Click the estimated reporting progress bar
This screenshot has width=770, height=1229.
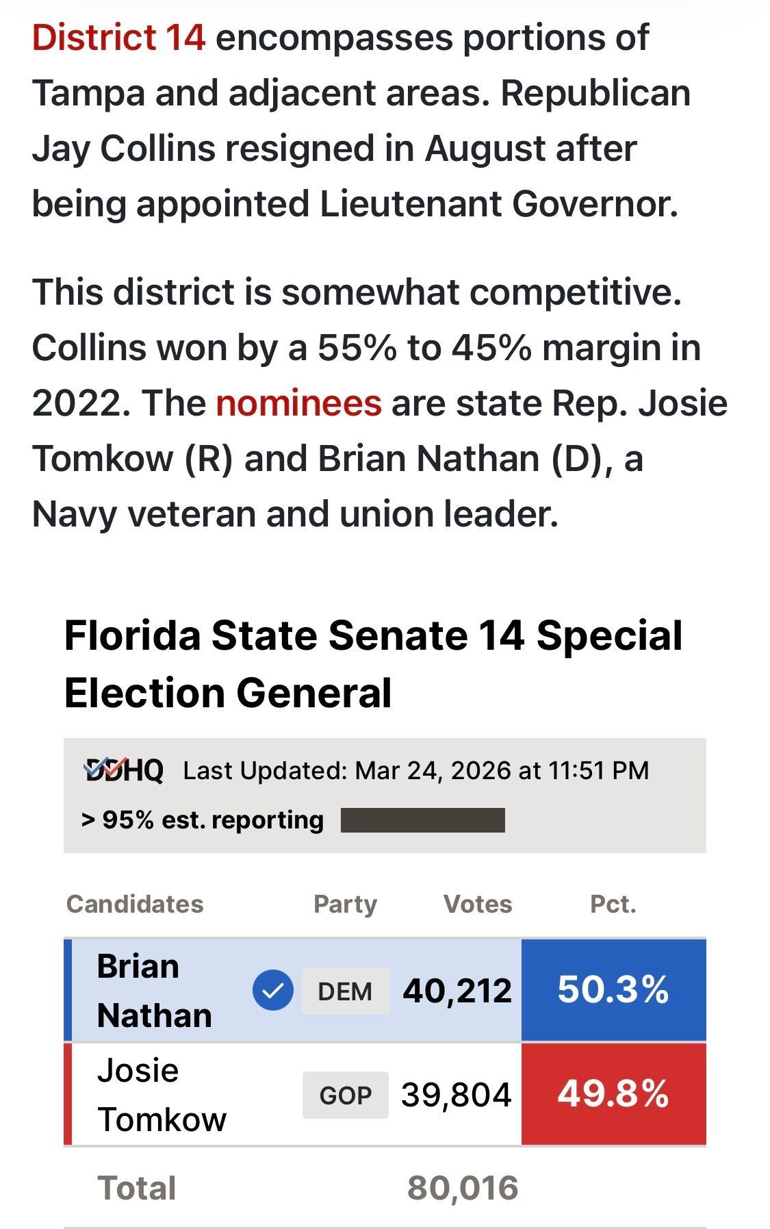tap(423, 820)
